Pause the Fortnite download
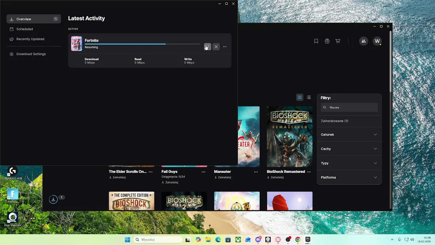Viewport: 435px width, 245px height. (x=207, y=47)
